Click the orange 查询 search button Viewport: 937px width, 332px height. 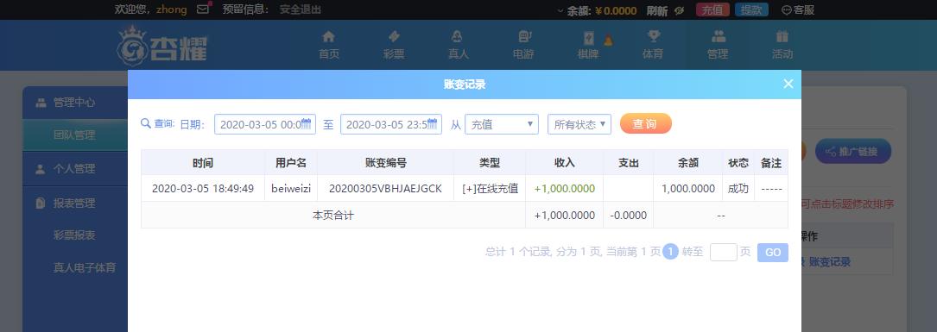point(645,123)
